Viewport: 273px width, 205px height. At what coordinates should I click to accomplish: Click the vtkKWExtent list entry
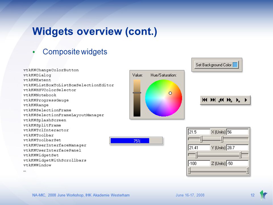pyautogui.click(x=37, y=80)
